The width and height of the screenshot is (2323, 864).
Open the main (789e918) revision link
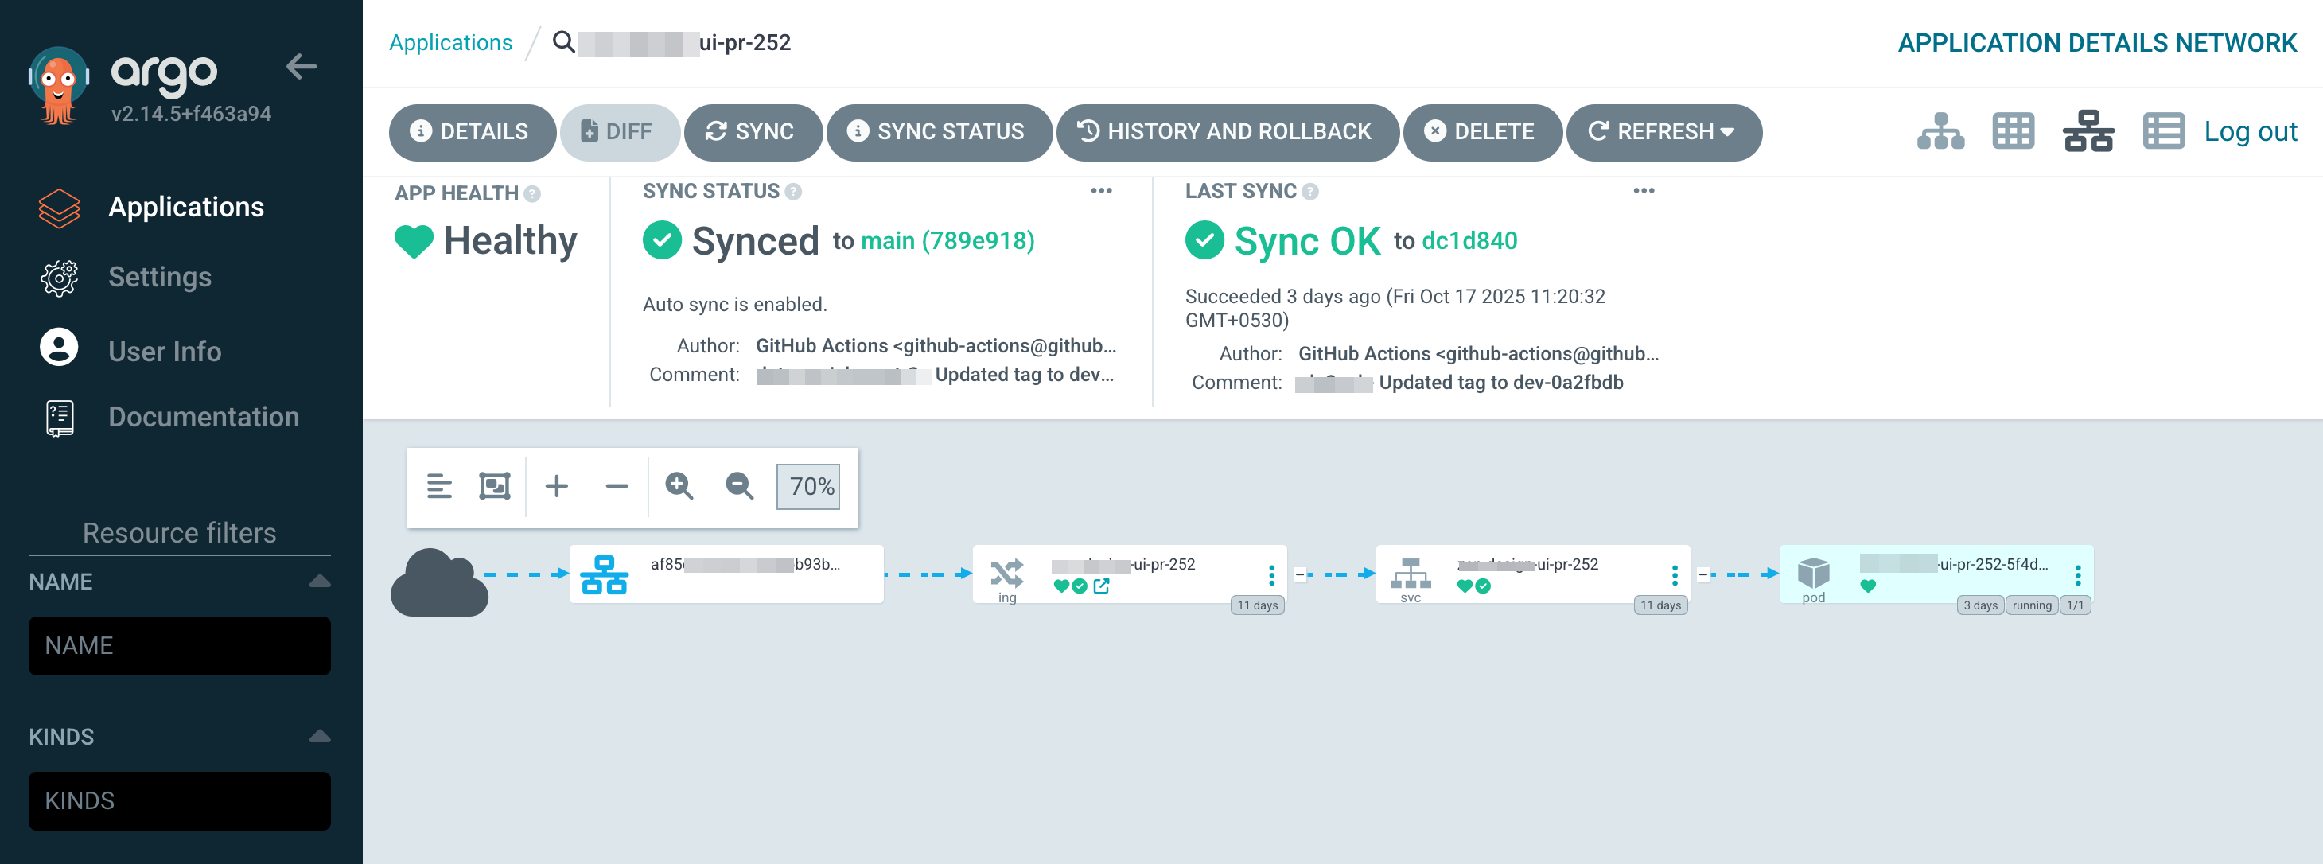(x=947, y=241)
